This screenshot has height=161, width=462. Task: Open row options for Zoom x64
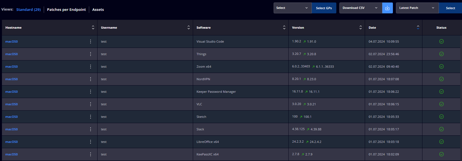click(x=91, y=67)
